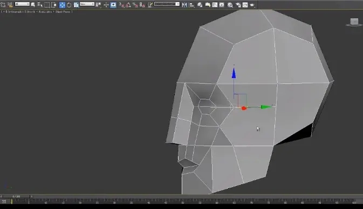Viewport: 363px width, 209px height.
Task: Choose the Rectangular Selection Region tool
Action: (x=47, y=5)
